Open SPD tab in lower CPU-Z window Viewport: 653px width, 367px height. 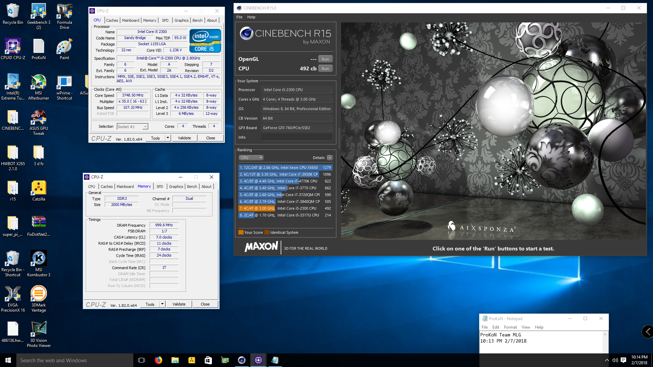tap(160, 187)
